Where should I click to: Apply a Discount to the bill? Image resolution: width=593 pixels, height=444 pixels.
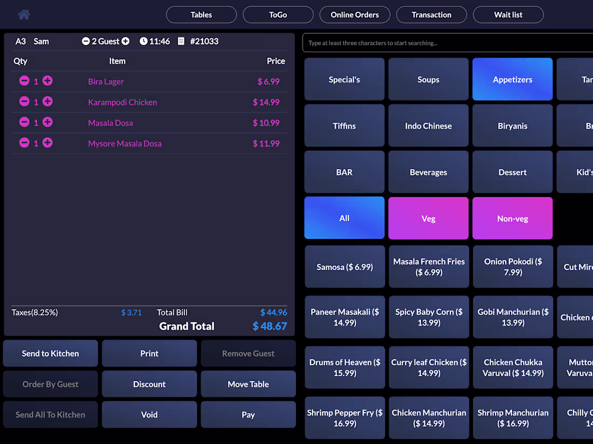pyautogui.click(x=149, y=384)
